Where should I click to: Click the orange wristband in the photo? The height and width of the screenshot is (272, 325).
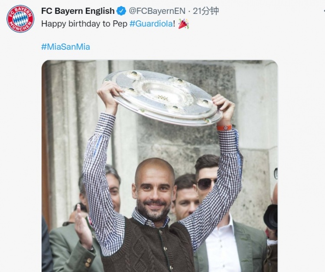[x=224, y=127]
